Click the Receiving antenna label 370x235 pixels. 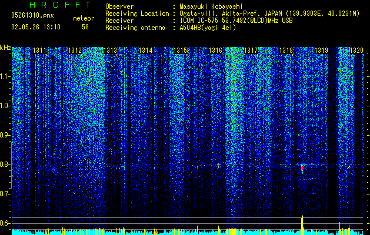click(135, 28)
